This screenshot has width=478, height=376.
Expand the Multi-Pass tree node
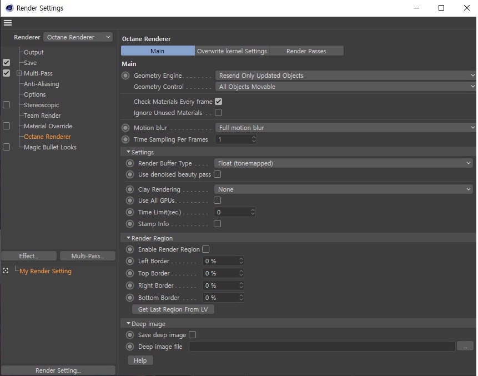click(x=19, y=73)
